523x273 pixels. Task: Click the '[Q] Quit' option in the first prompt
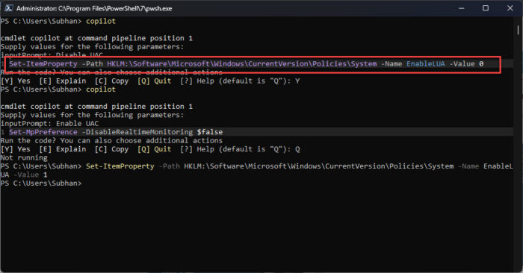pos(154,81)
